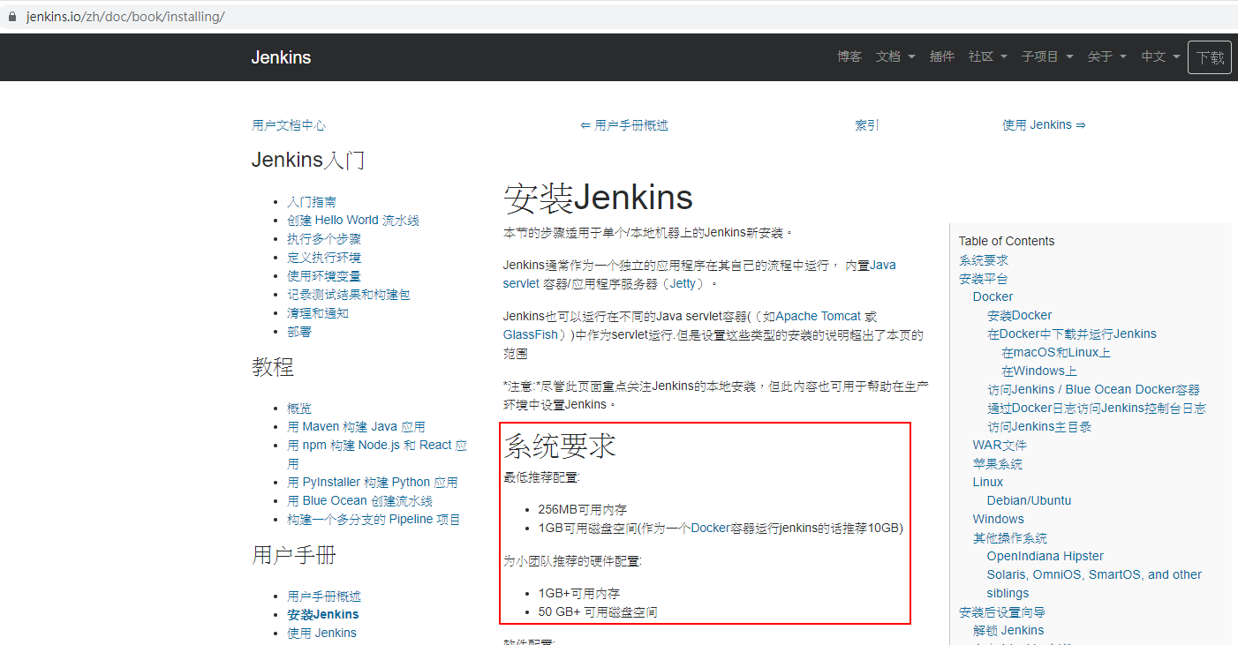
Task: Jump to 在Windows上 contents entry
Action: point(1039,371)
